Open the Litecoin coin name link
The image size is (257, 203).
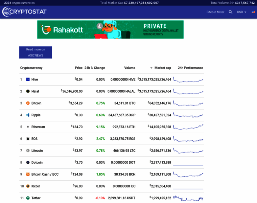37,151
